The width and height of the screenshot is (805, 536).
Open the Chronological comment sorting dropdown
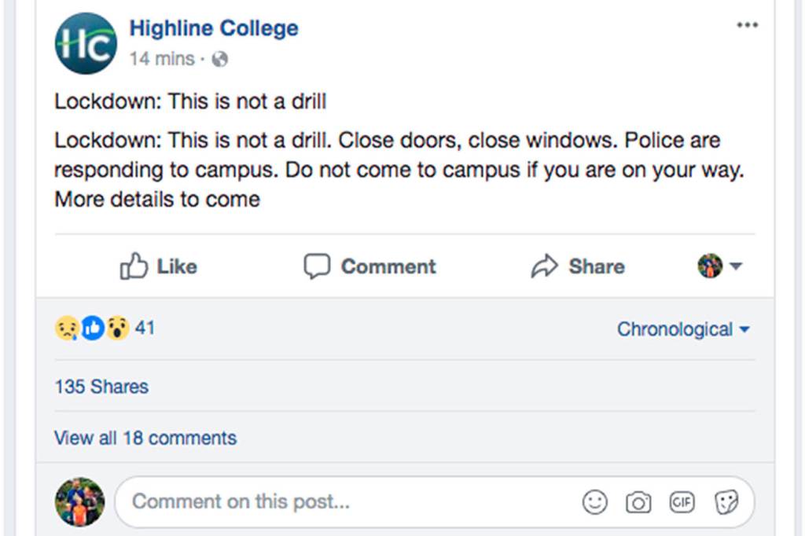682,329
